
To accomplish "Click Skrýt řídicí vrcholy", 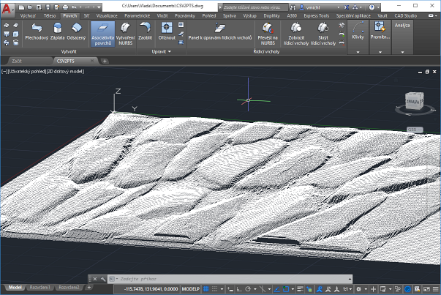I will point(323,32).
